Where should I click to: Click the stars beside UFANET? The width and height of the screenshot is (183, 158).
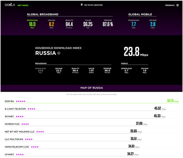click(20, 154)
